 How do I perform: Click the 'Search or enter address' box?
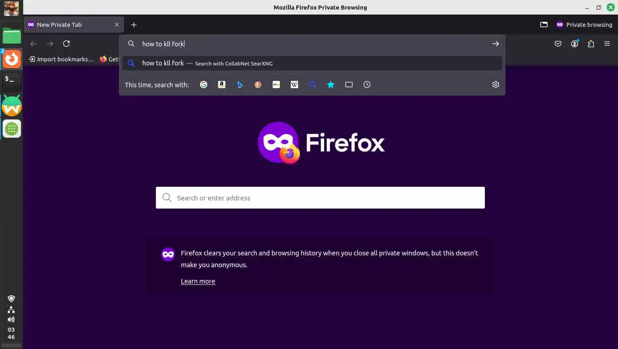coord(320,198)
